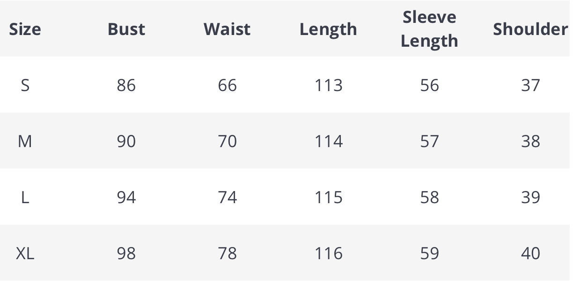
Task: Click the Size column header
Action: click(25, 29)
